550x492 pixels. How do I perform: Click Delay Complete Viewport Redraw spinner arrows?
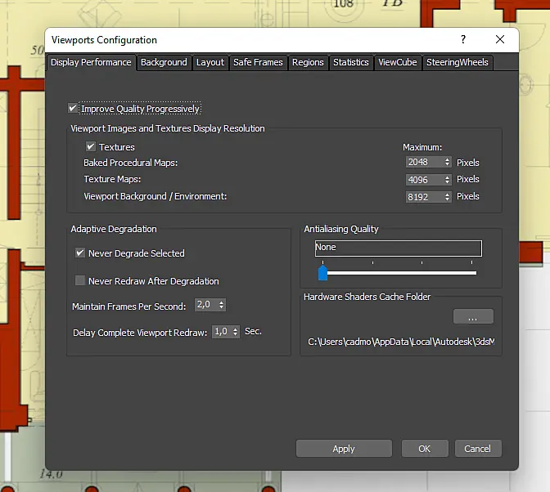coord(236,332)
